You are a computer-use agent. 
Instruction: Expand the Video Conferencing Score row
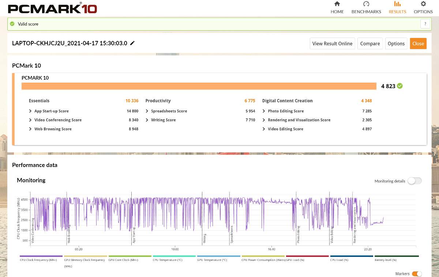click(30, 120)
